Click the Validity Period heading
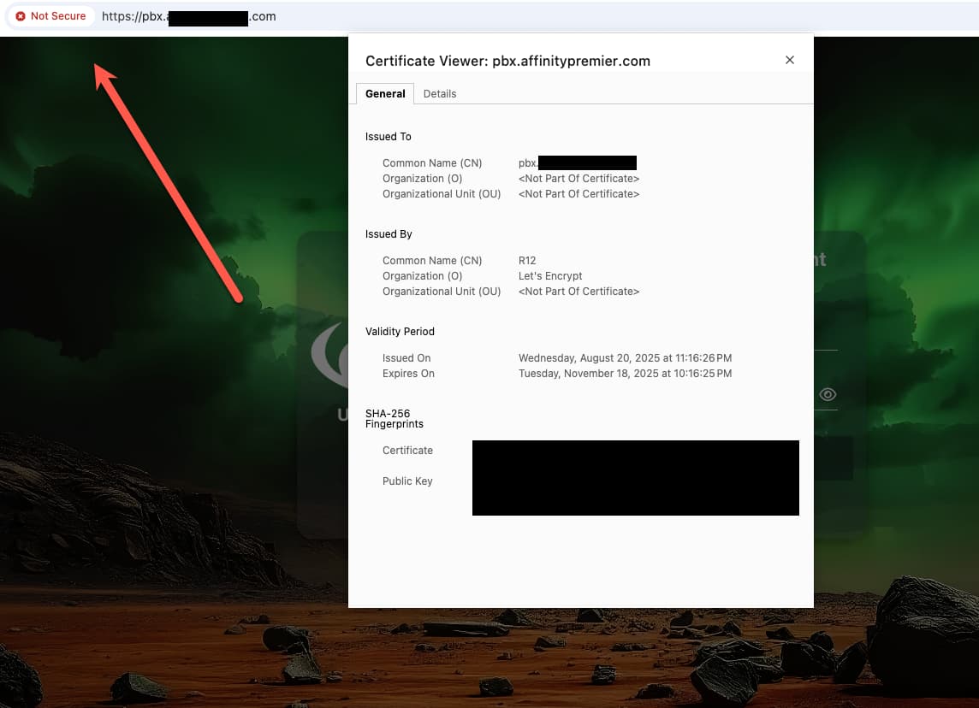 coord(400,332)
